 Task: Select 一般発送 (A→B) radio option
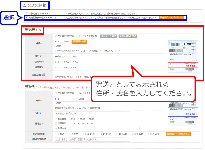tap(27, 13)
